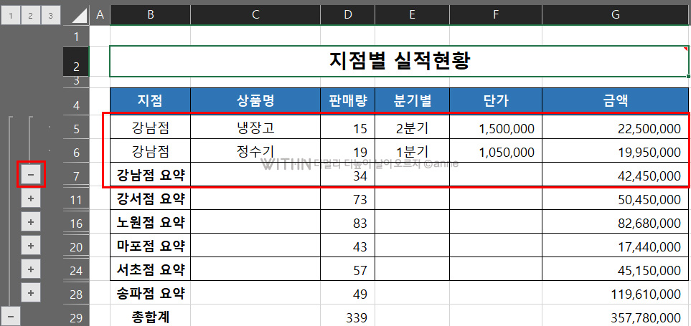Select the 강서점 요약 cell
691x326 pixels.
[150, 198]
